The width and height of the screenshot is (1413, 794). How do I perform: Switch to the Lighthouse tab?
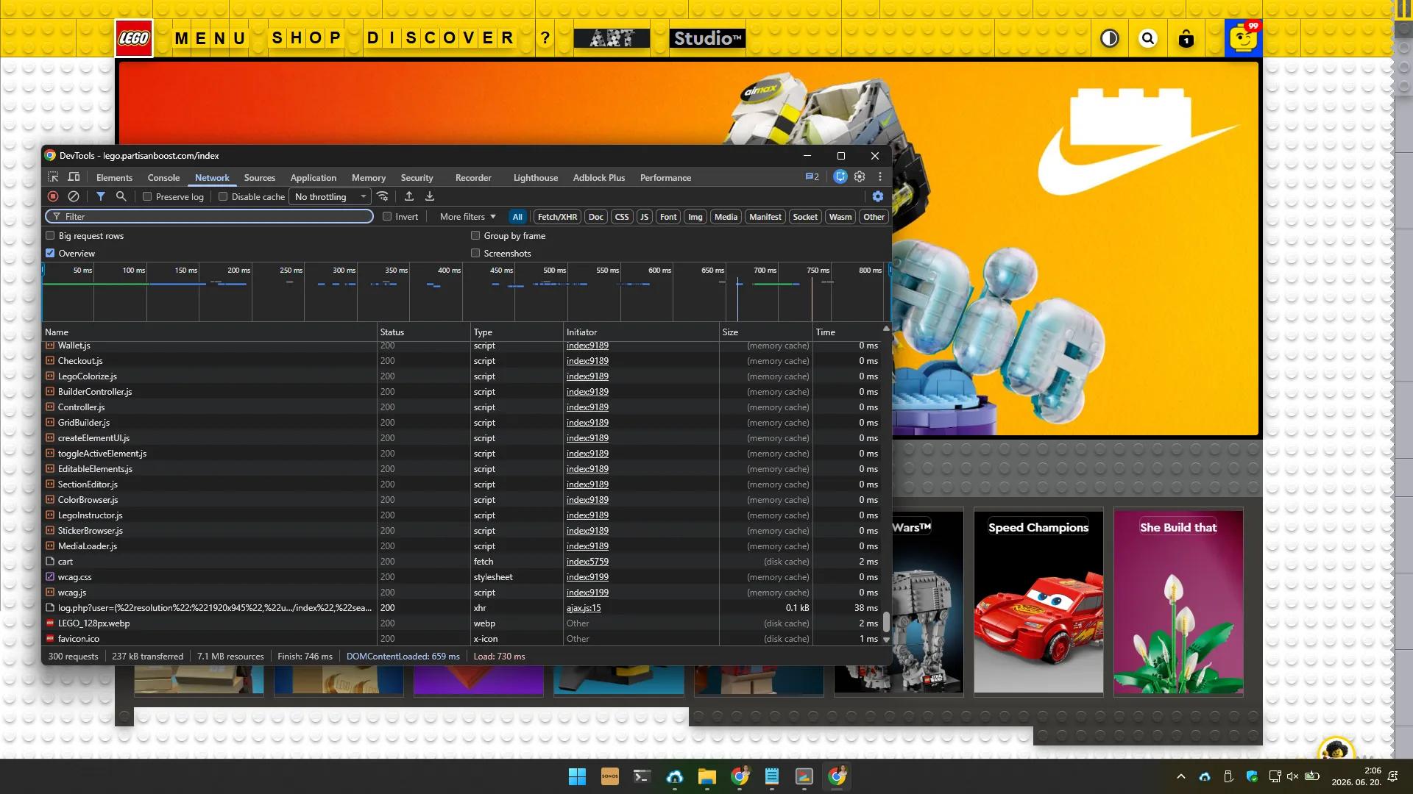click(536, 178)
